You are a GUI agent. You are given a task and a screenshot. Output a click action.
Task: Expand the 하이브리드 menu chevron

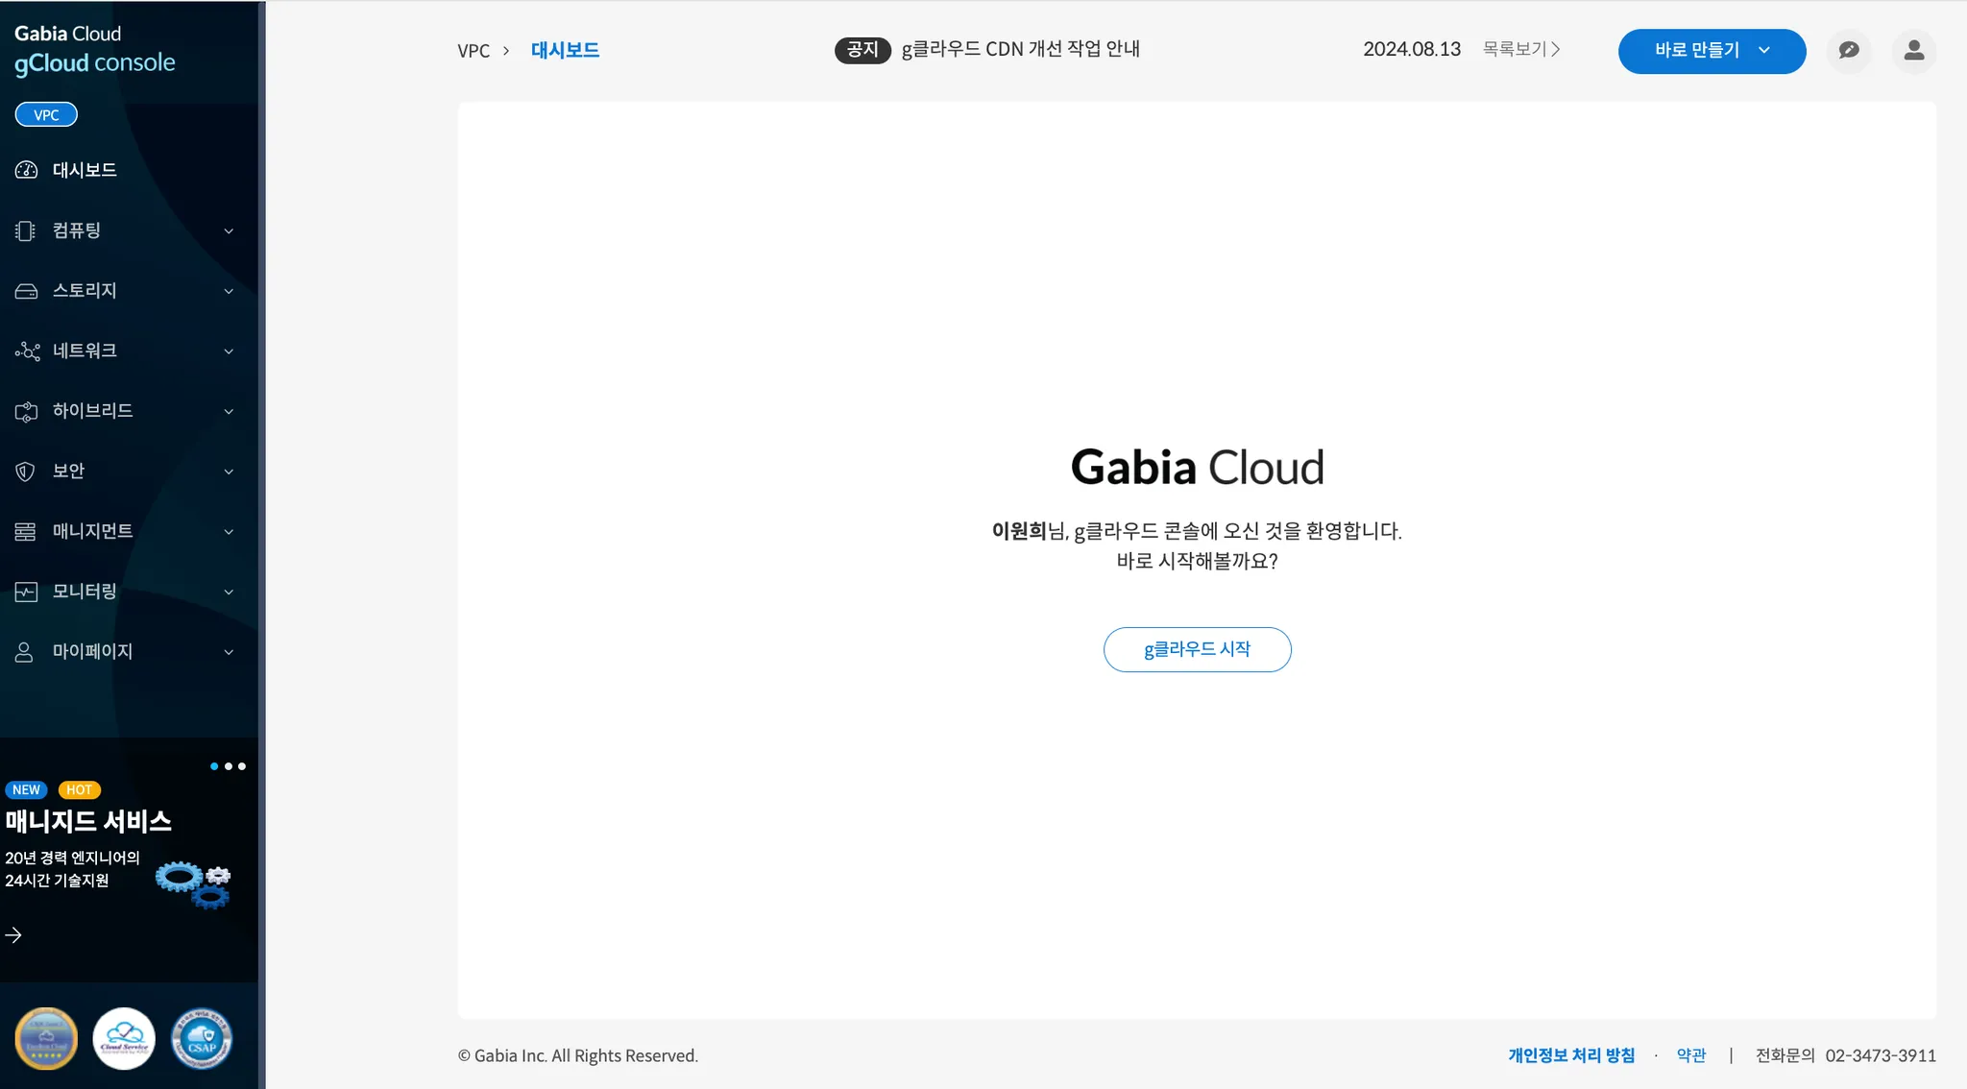tap(229, 412)
